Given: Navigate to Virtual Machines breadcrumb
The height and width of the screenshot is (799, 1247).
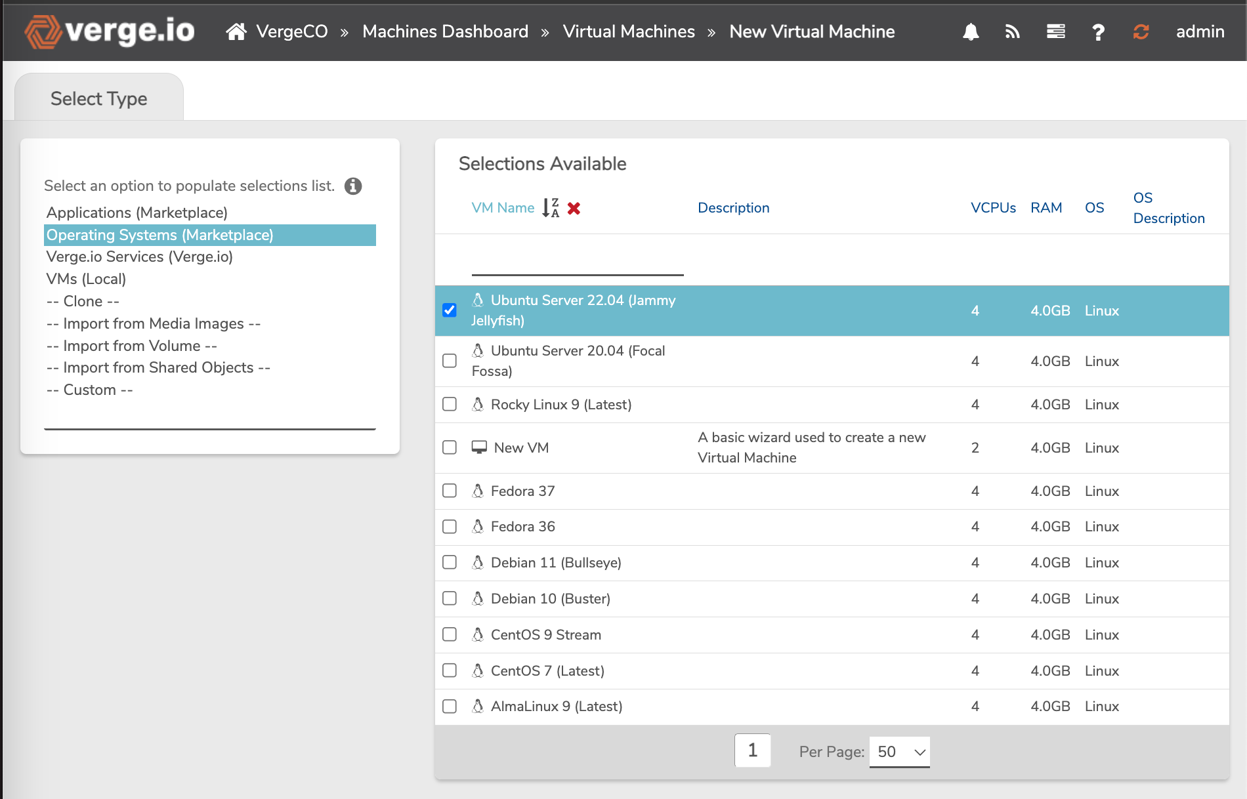Looking at the screenshot, I should point(629,31).
